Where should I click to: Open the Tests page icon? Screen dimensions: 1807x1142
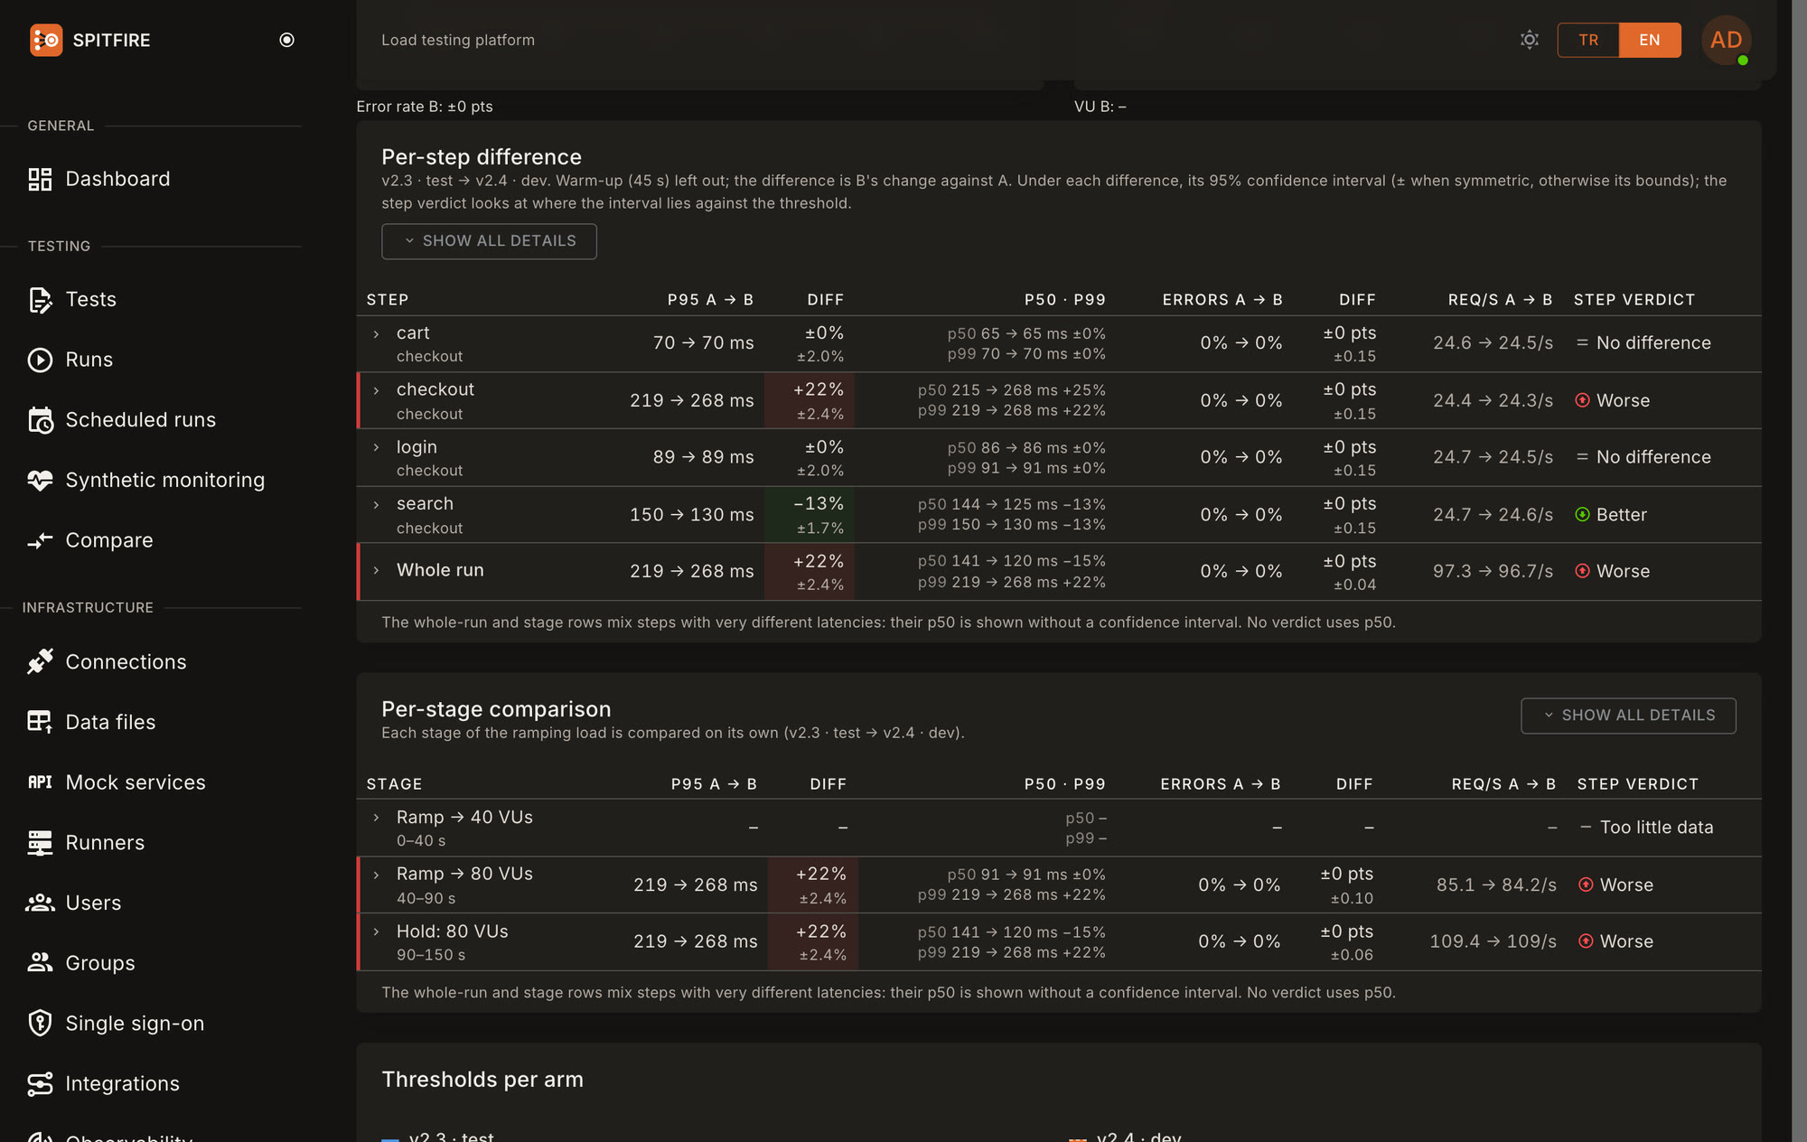(x=40, y=300)
